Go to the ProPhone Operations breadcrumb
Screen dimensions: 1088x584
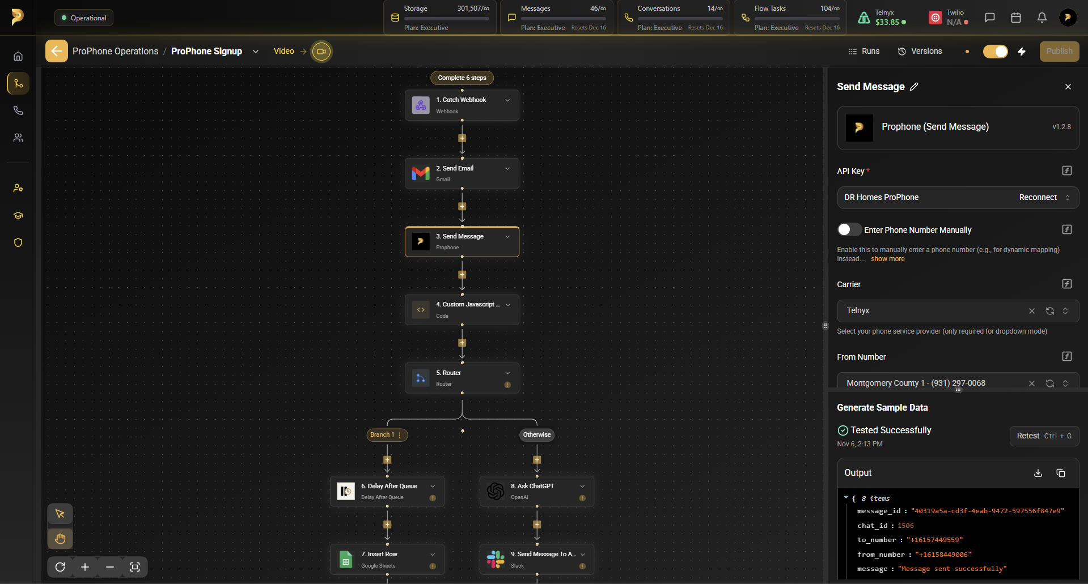pyautogui.click(x=116, y=52)
